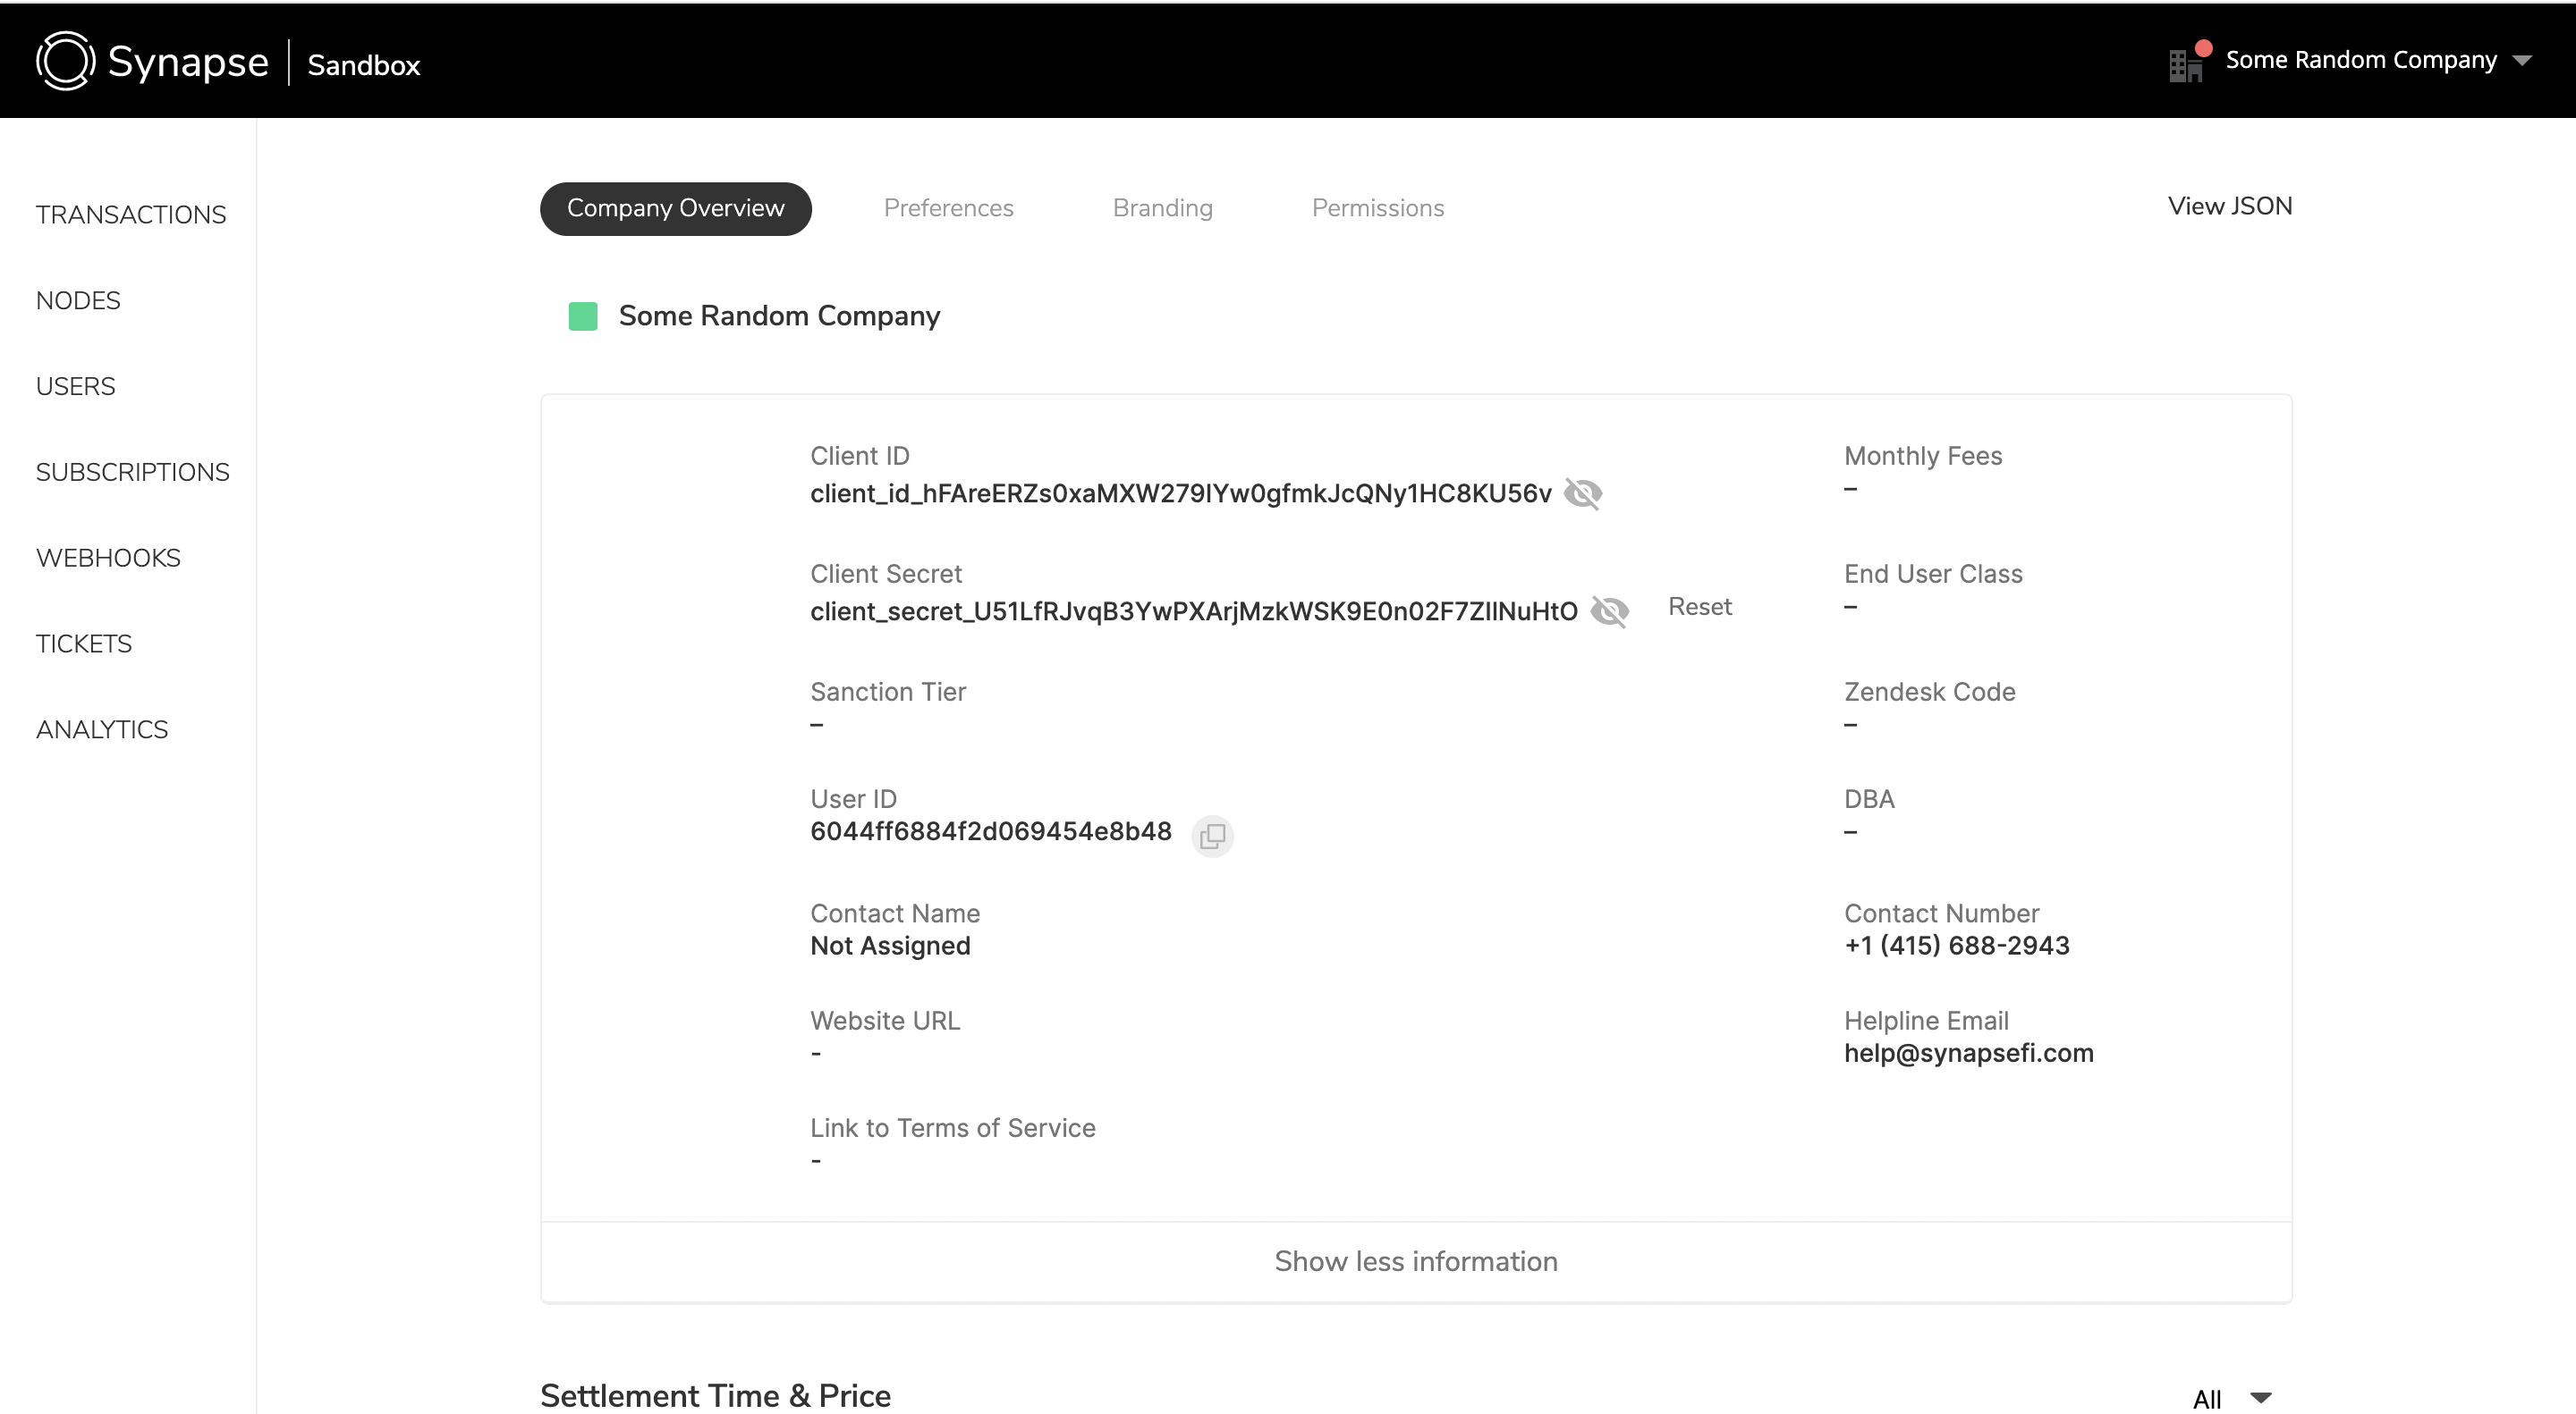Screen dimensions: 2576x1414
Task: Click the Some Random Company heading
Action: point(779,316)
